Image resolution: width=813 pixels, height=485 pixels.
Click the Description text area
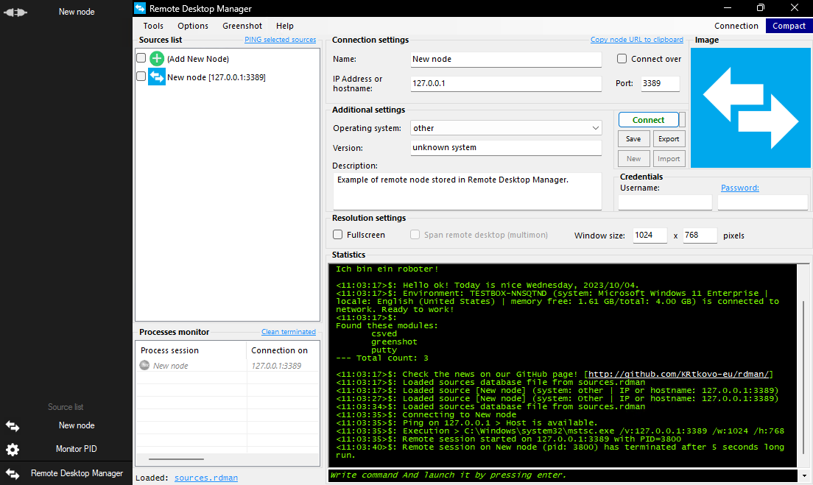467,191
